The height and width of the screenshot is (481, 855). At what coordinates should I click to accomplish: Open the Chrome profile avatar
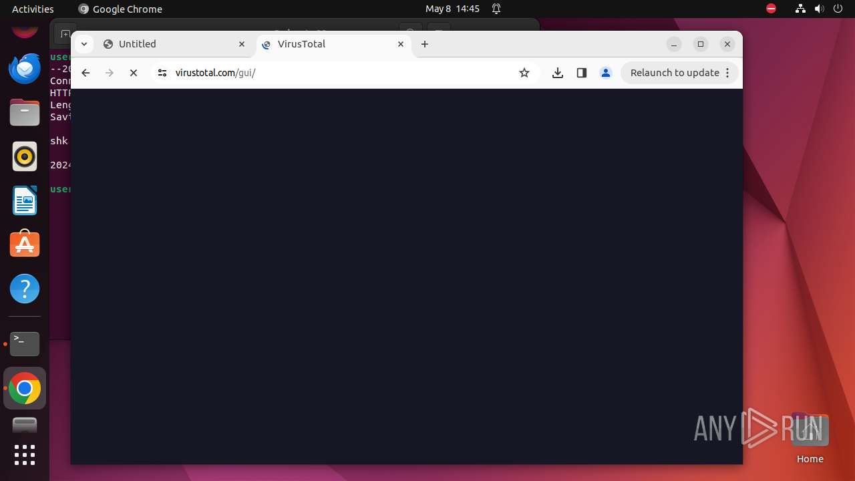[606, 73]
